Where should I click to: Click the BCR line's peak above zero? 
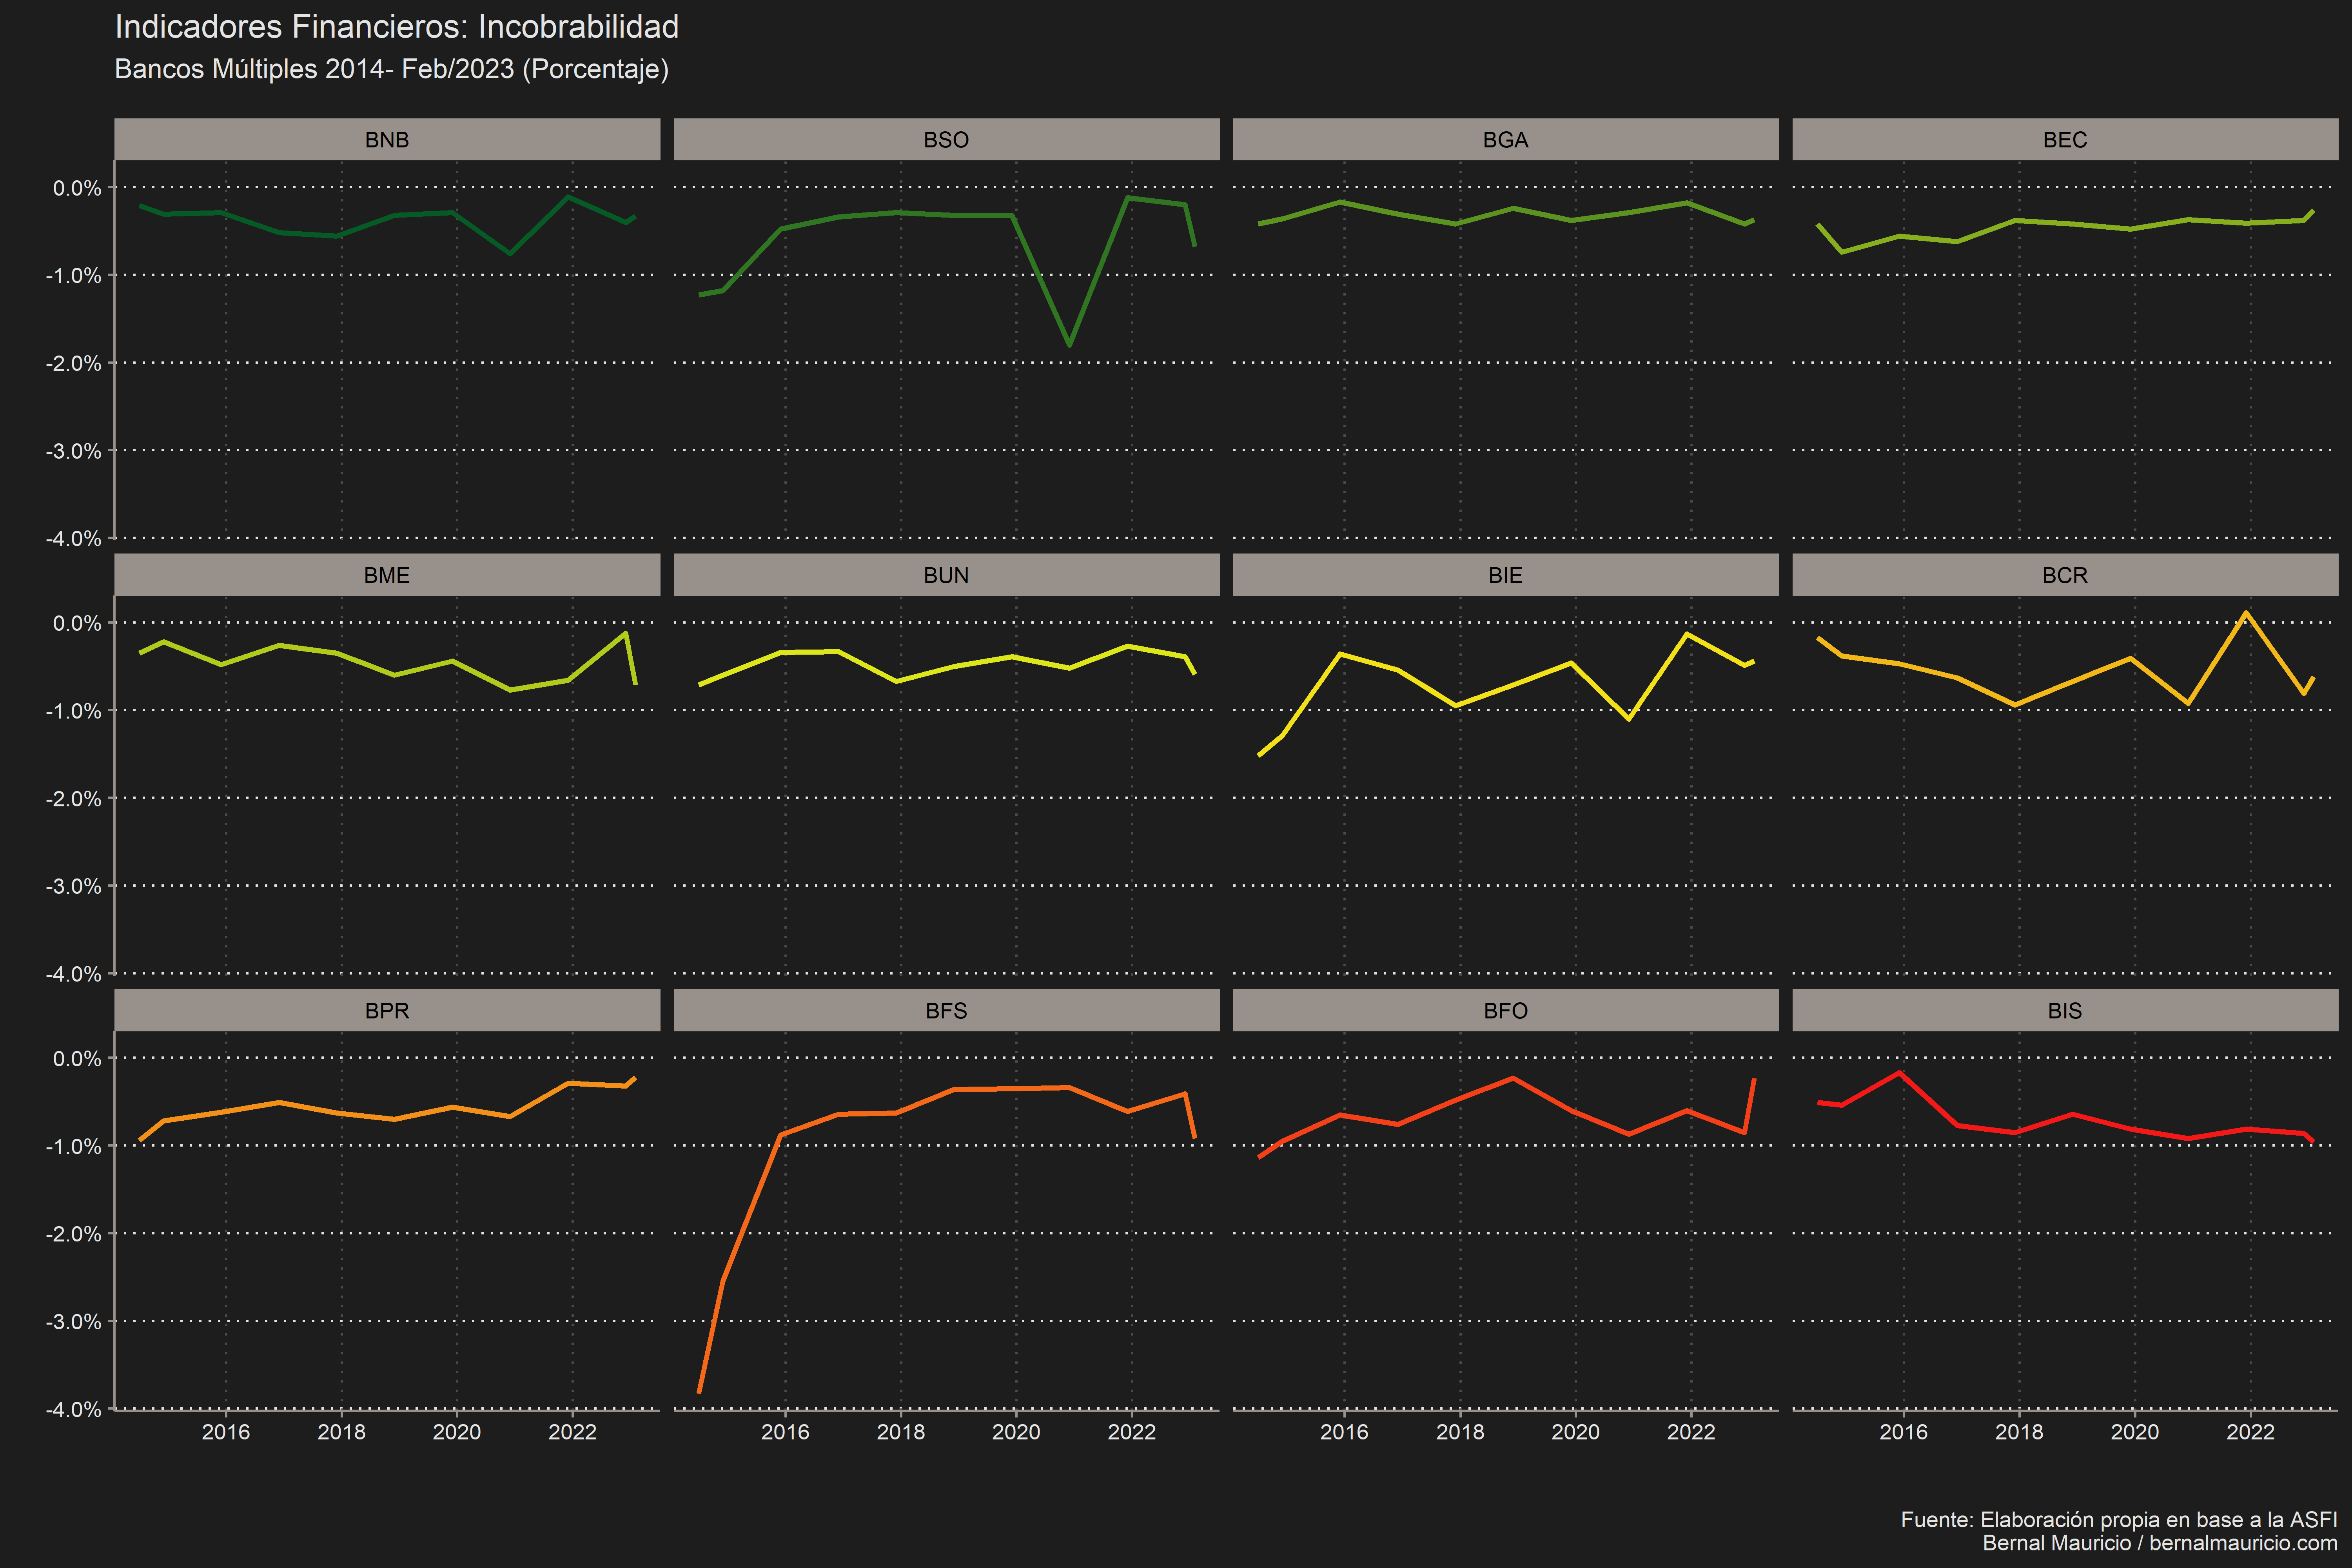click(2247, 613)
